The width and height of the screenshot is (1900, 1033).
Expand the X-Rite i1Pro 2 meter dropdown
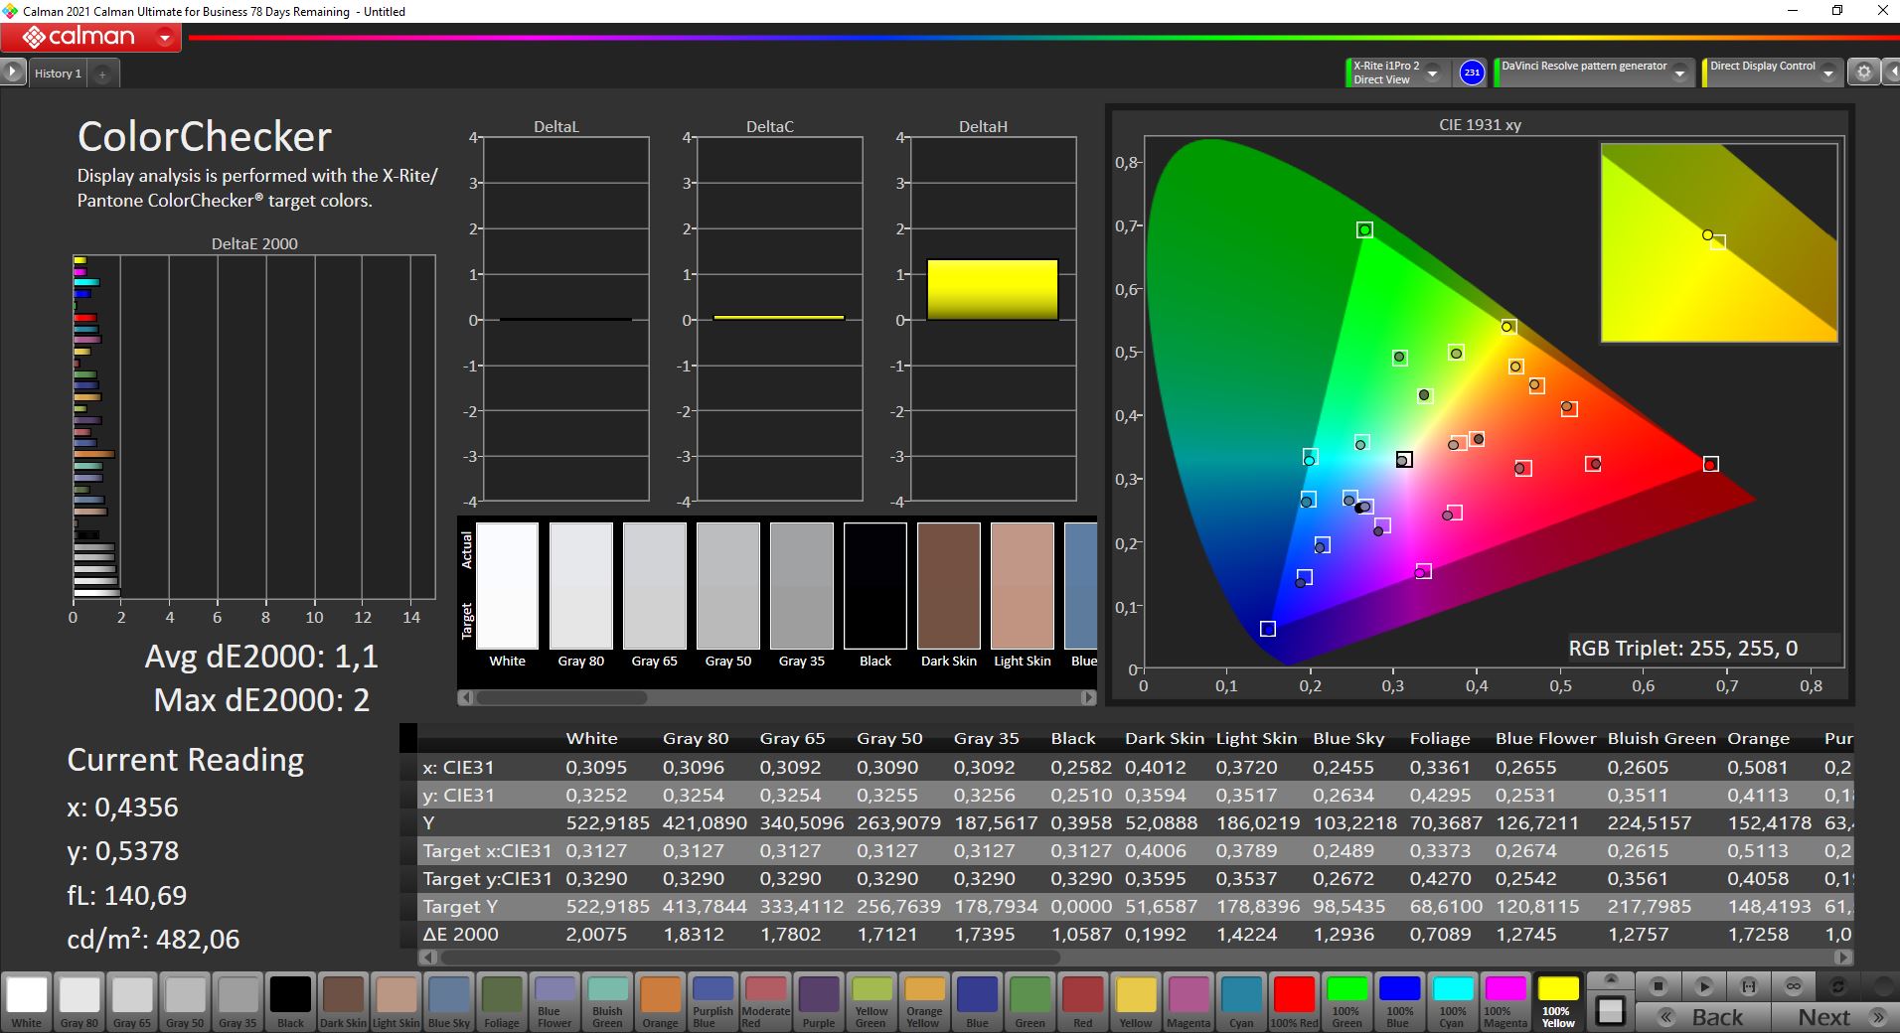click(x=1432, y=74)
